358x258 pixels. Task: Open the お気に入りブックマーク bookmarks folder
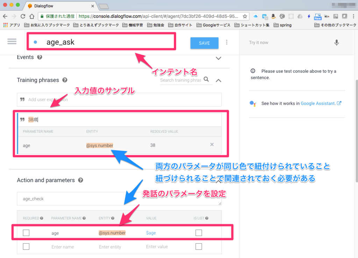(47, 25)
